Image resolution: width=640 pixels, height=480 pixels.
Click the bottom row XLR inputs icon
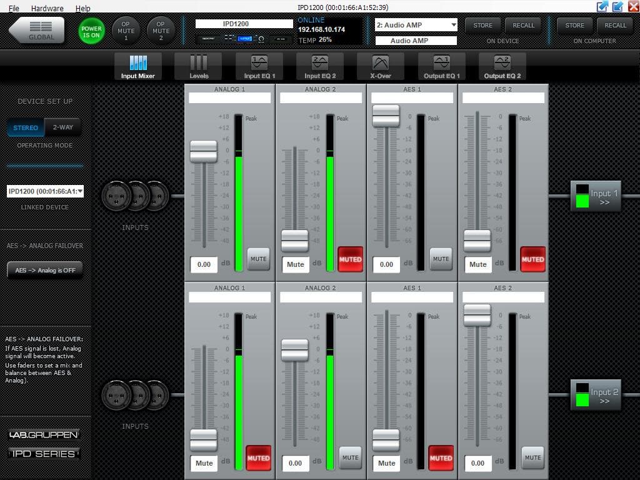tap(135, 395)
